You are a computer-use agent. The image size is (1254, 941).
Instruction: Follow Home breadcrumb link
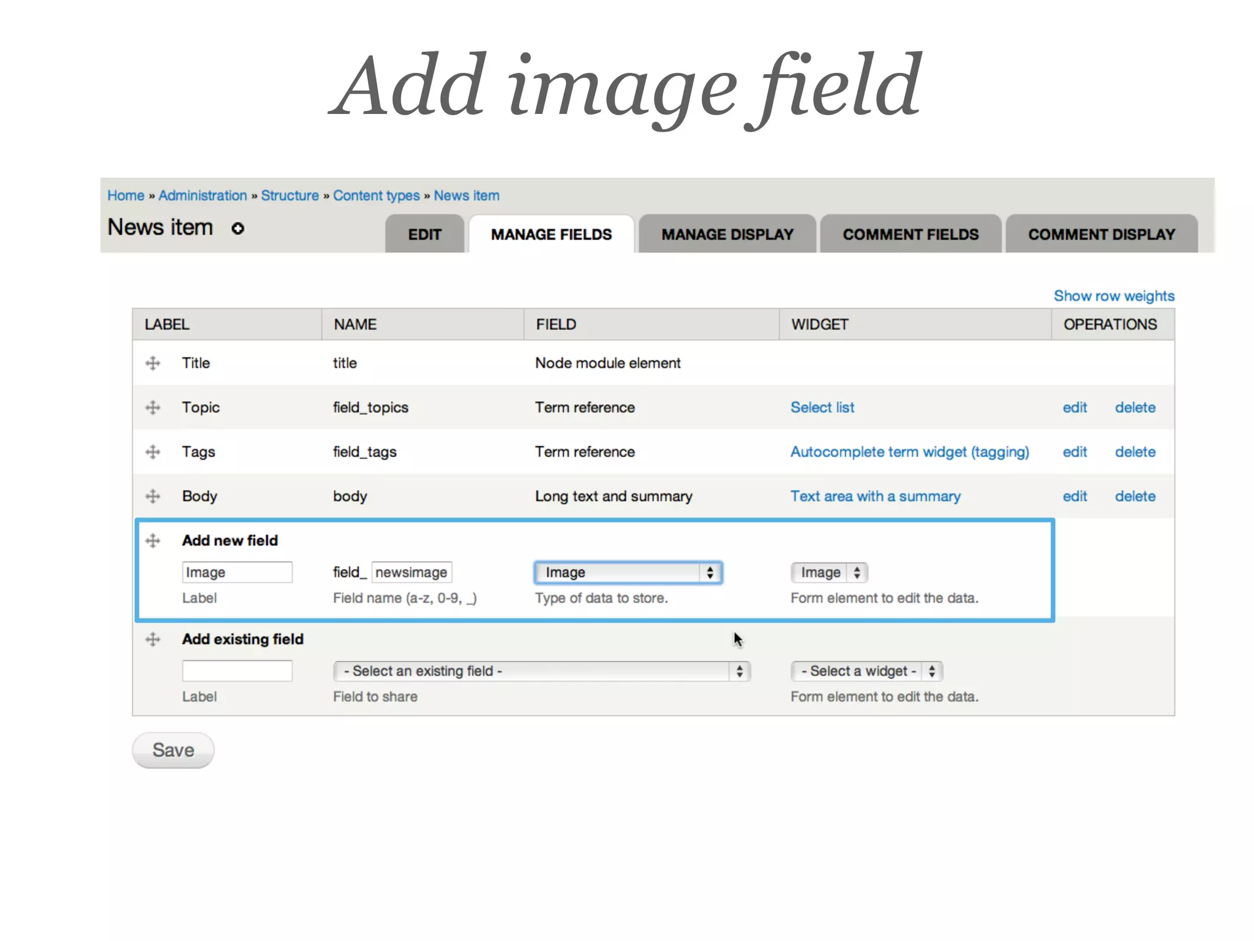point(126,195)
